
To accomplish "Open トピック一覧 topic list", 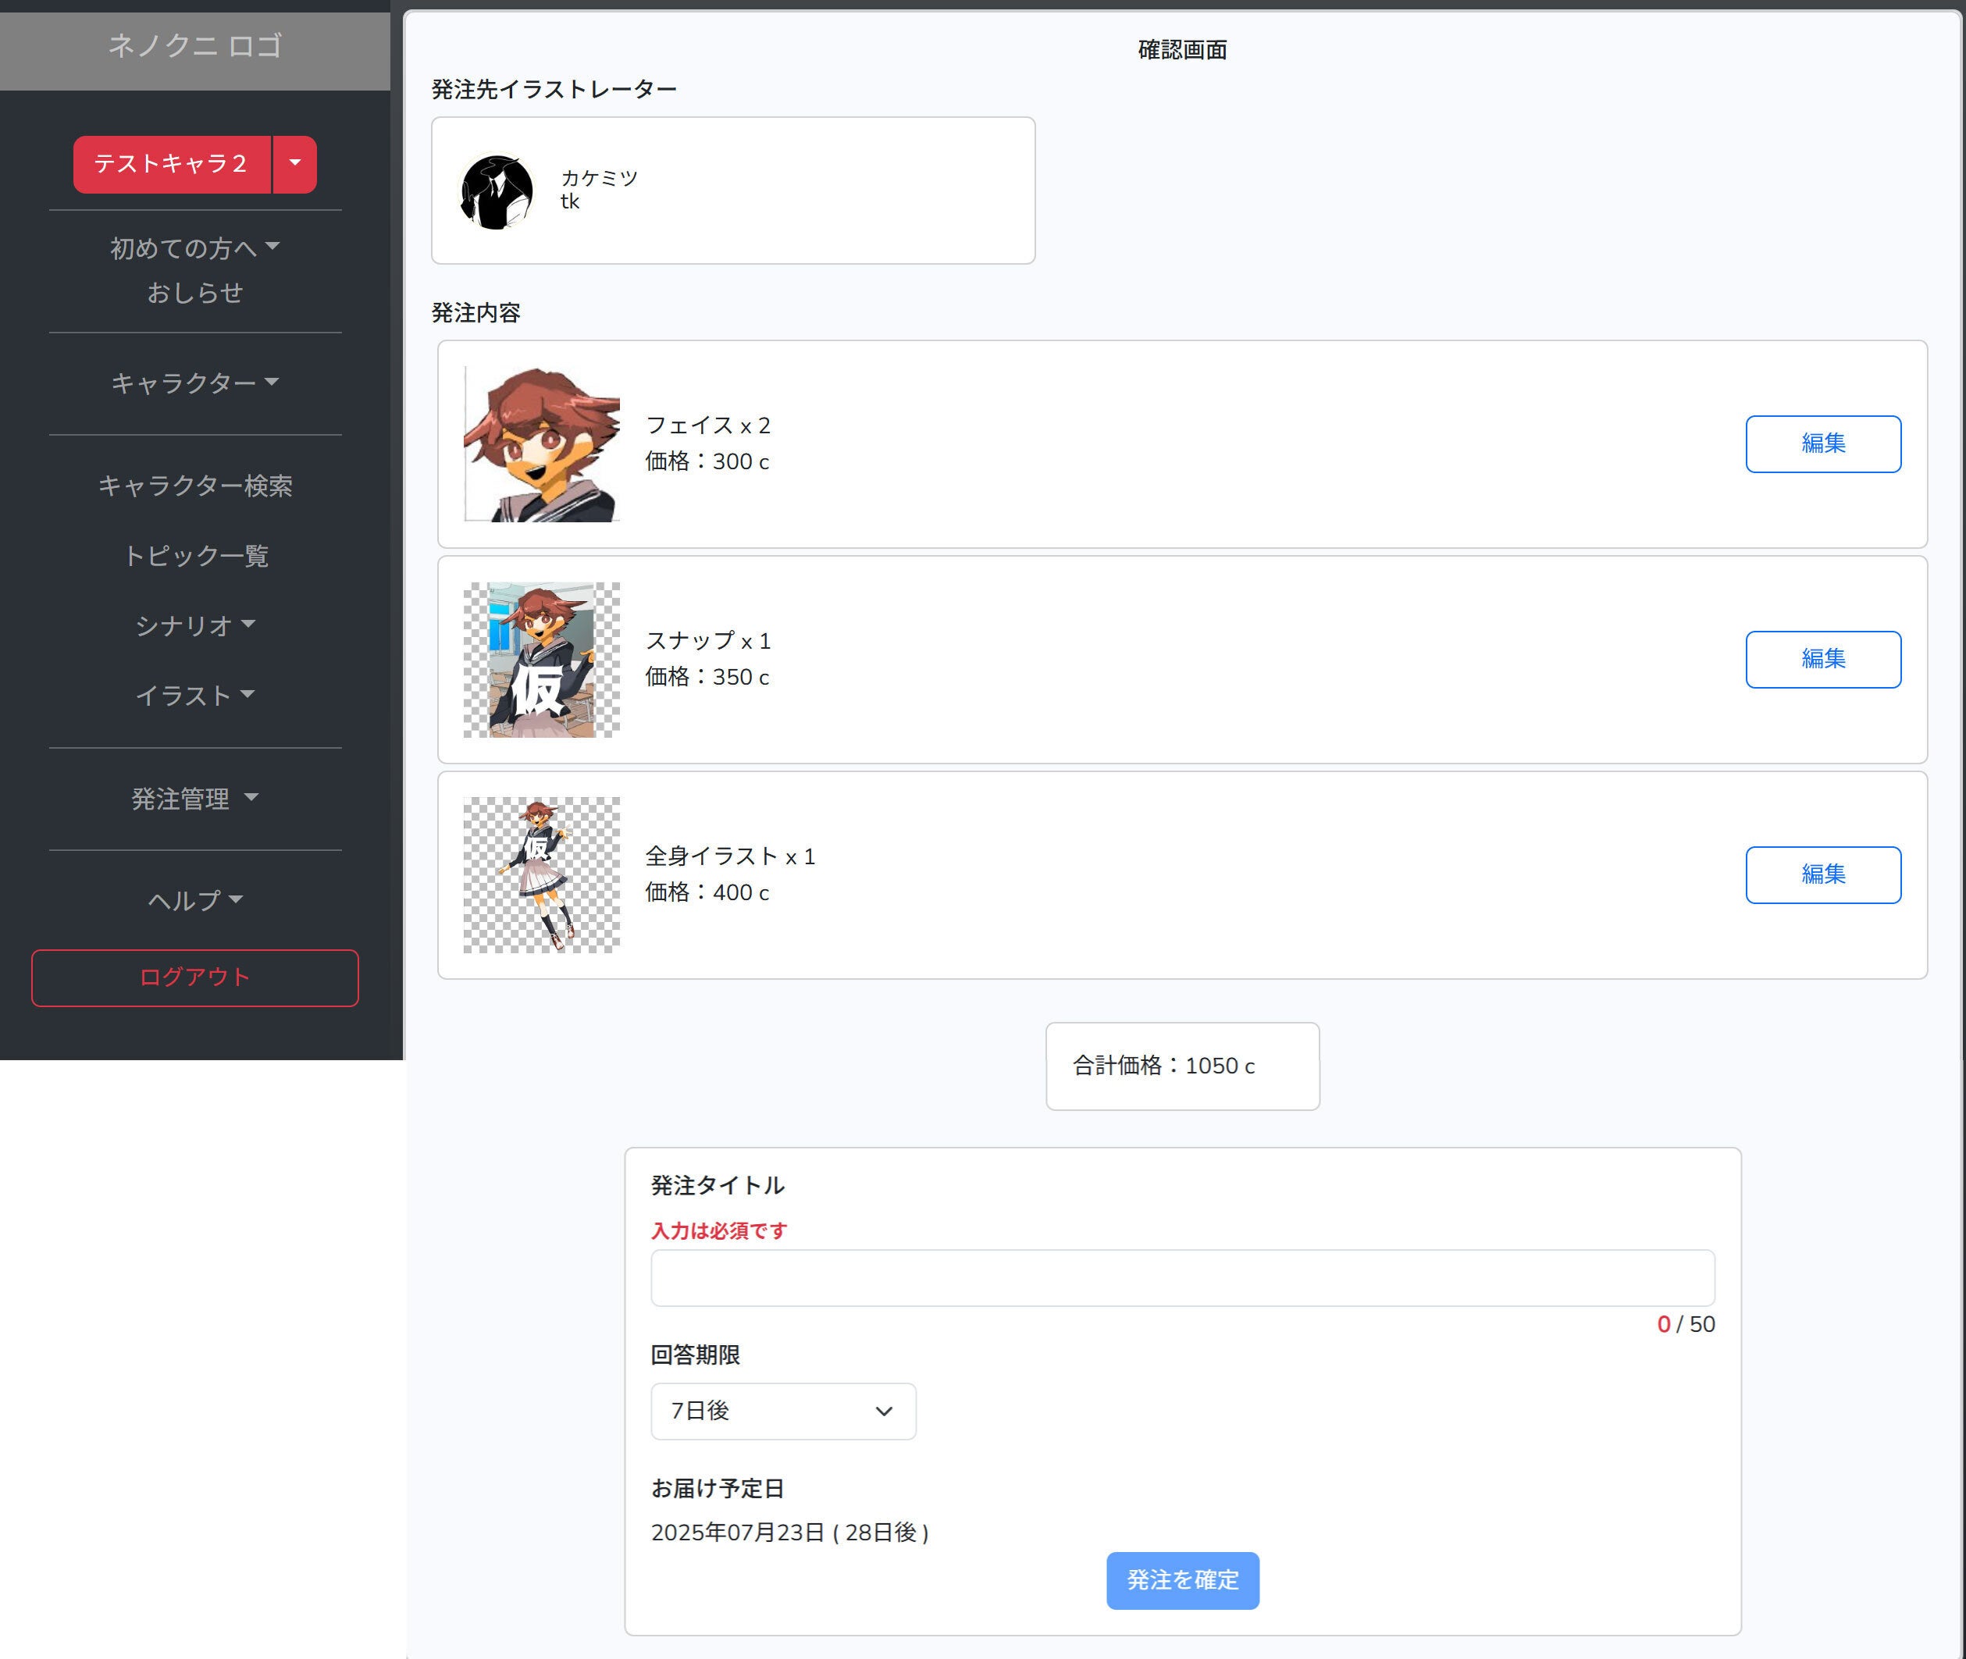I will point(194,555).
